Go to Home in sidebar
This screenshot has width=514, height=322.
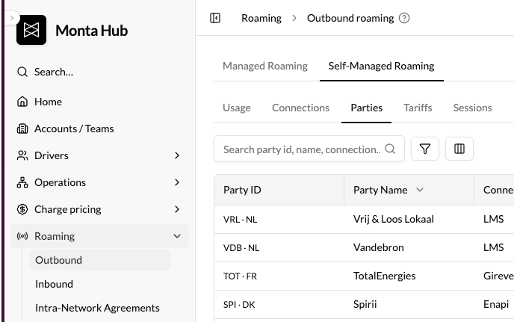point(48,102)
